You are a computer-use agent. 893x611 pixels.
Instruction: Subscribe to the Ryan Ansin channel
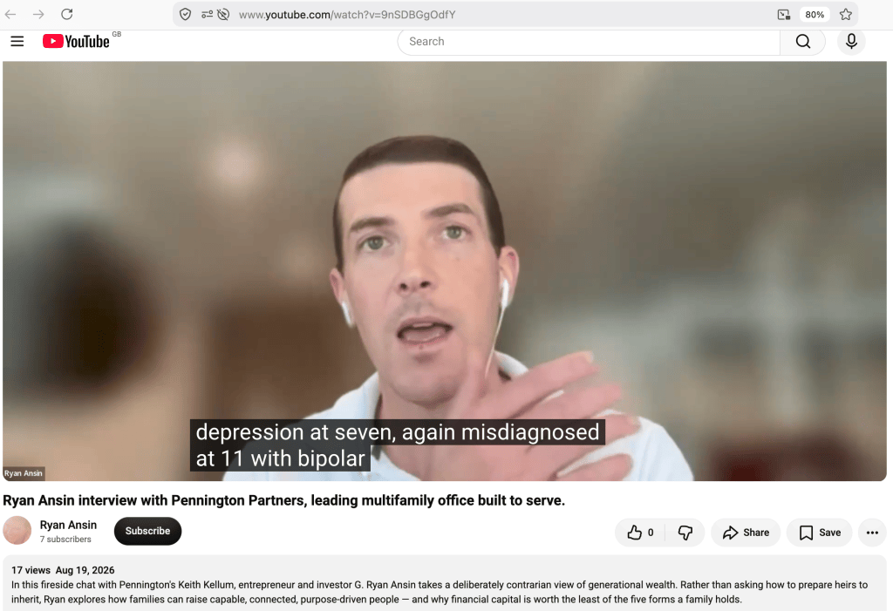(x=147, y=531)
